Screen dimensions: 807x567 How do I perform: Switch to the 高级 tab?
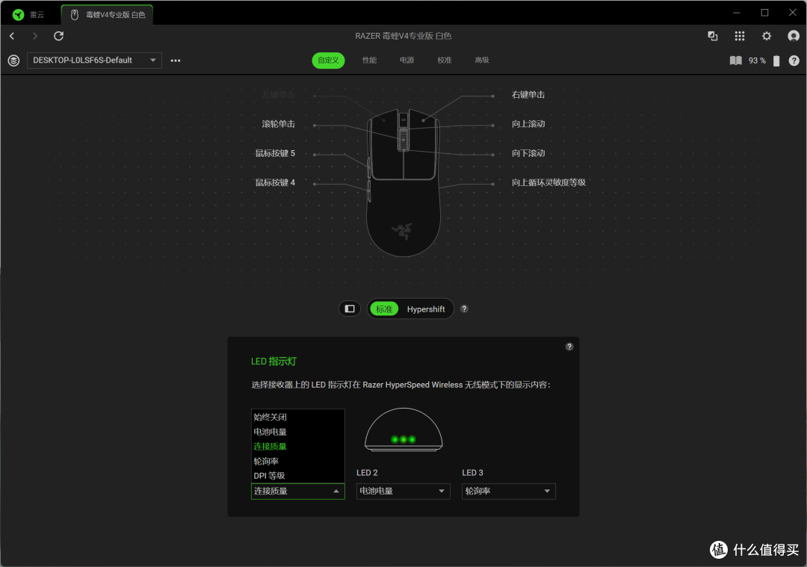[x=482, y=61]
